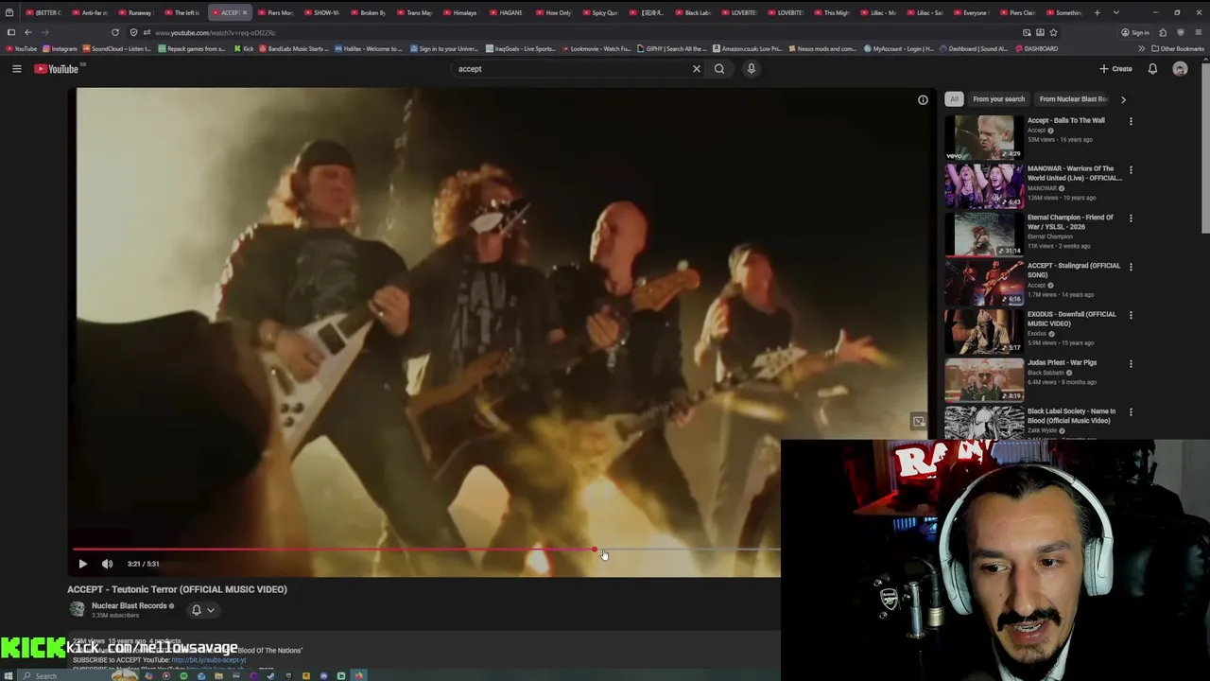Select the From your search chip
1210x681 pixels.
998,99
